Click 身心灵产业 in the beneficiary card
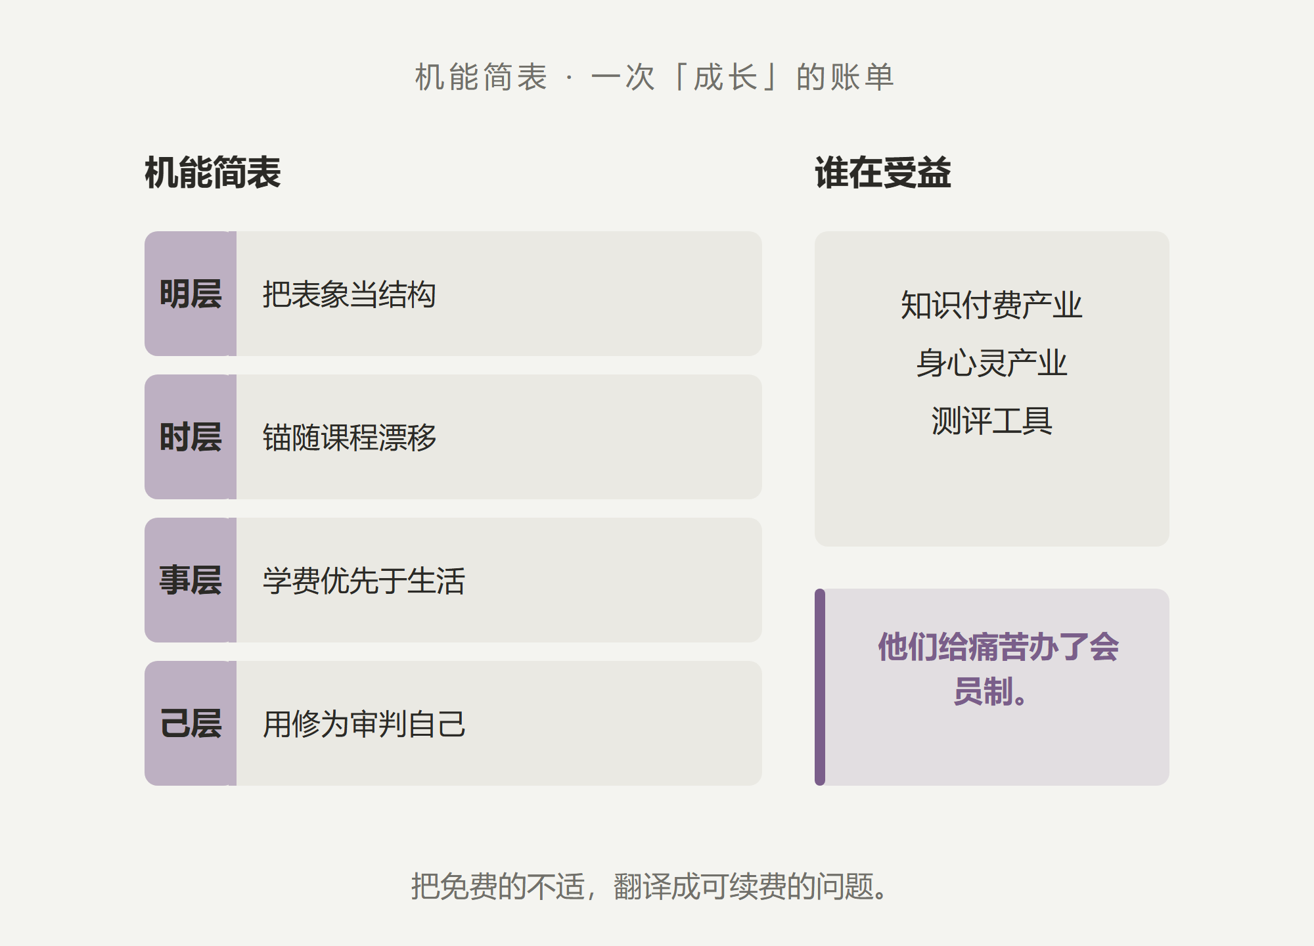The image size is (1314, 946). pos(991,363)
